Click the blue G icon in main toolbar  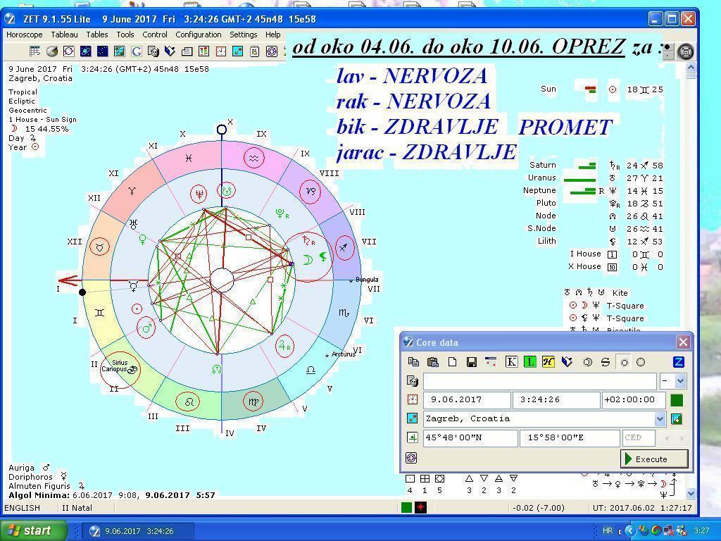pos(136,51)
